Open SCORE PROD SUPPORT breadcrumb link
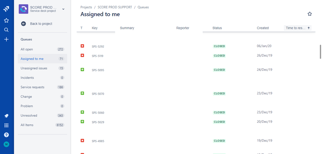The image size is (323, 154). [115, 7]
